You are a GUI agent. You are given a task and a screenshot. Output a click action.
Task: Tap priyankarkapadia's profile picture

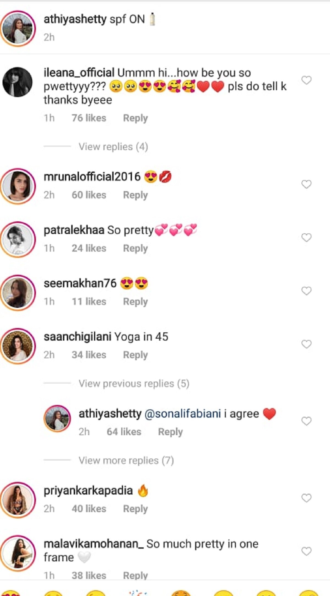coord(18,500)
